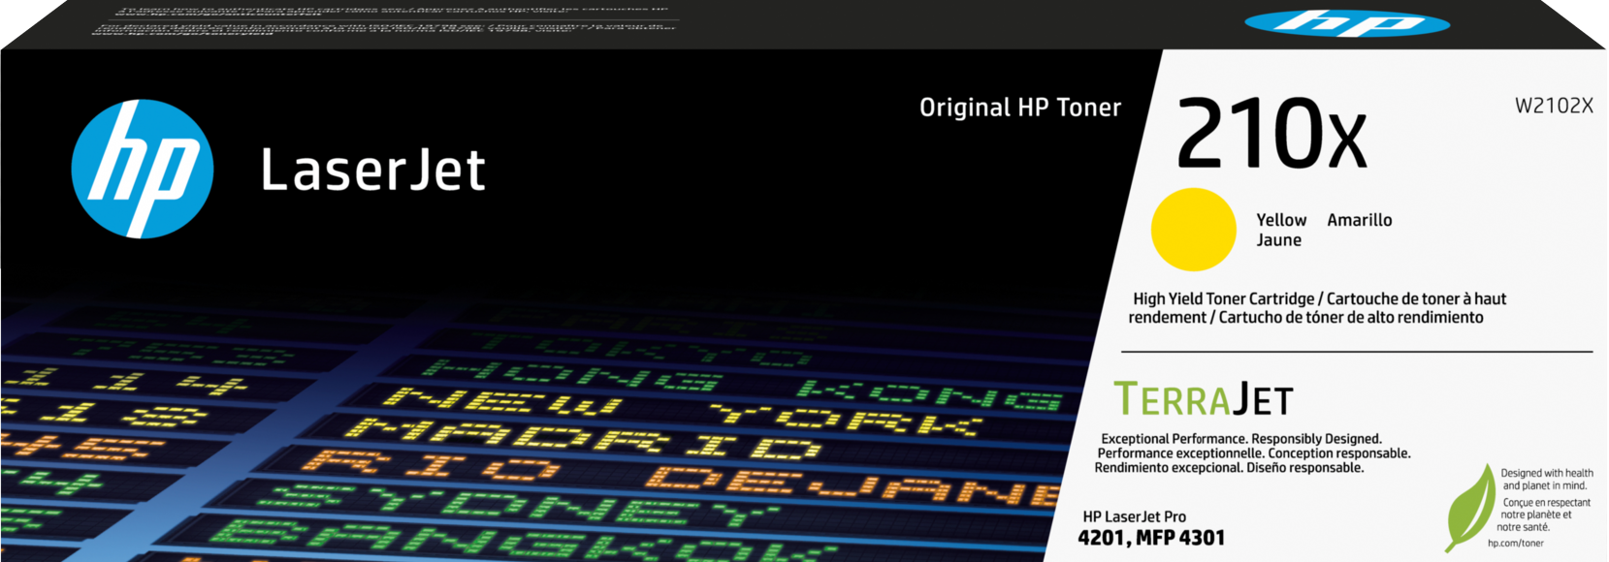Image resolution: width=1609 pixels, height=562 pixels.
Task: Select the yellow color circle
Action: (1193, 230)
